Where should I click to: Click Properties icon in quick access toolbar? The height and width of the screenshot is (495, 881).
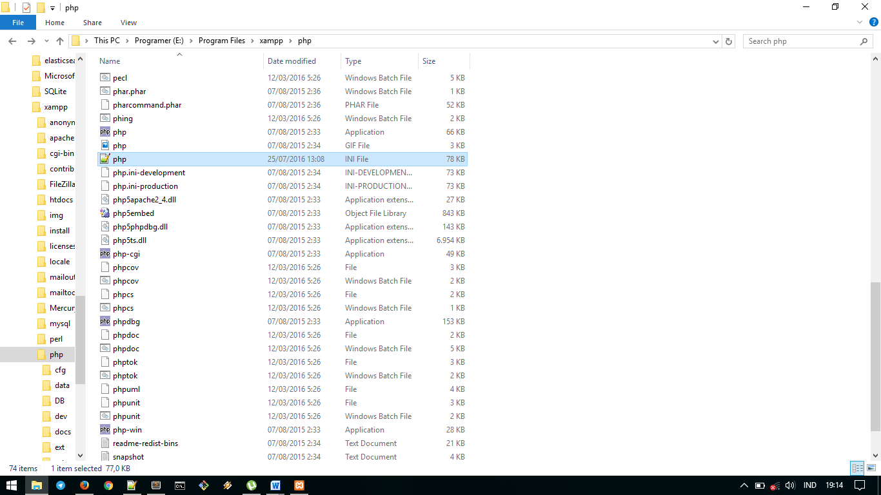pyautogui.click(x=26, y=8)
